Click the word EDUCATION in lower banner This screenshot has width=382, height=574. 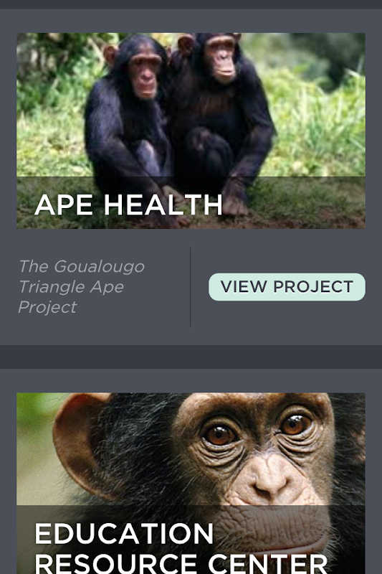click(124, 534)
